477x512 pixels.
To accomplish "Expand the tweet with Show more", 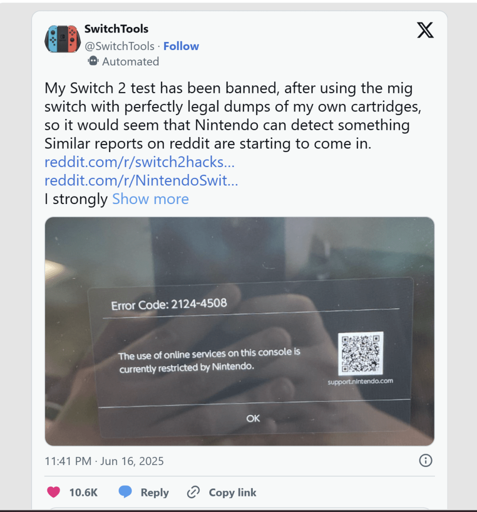I will click(x=150, y=199).
